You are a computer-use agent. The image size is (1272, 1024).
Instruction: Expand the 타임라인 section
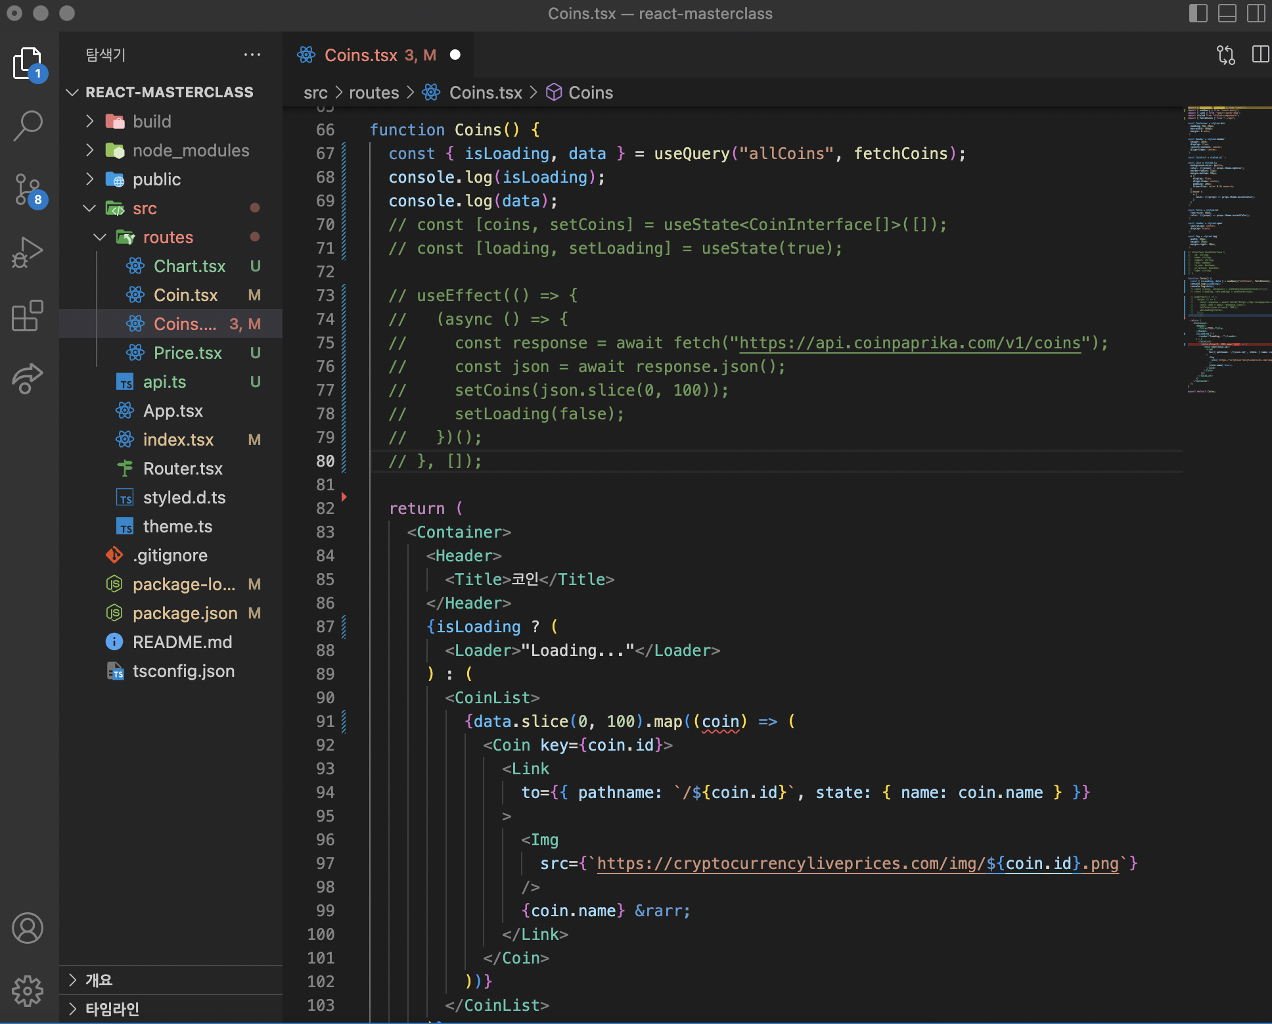tap(112, 1009)
